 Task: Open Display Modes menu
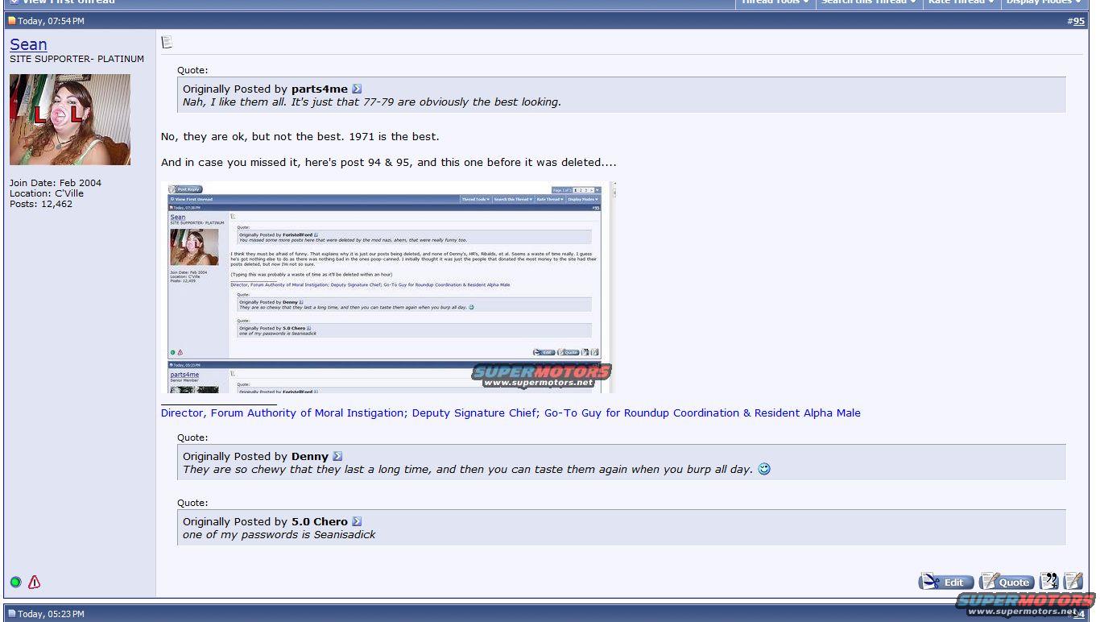1043,2
